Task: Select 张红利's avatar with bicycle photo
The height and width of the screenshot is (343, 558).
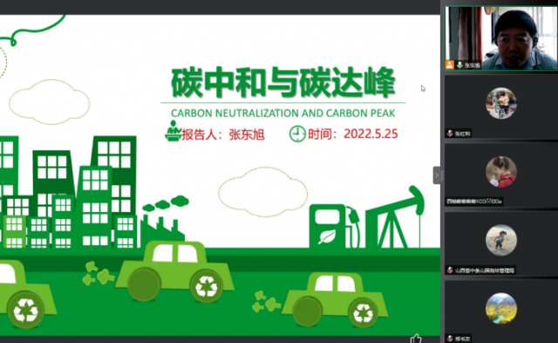Action: 501,103
